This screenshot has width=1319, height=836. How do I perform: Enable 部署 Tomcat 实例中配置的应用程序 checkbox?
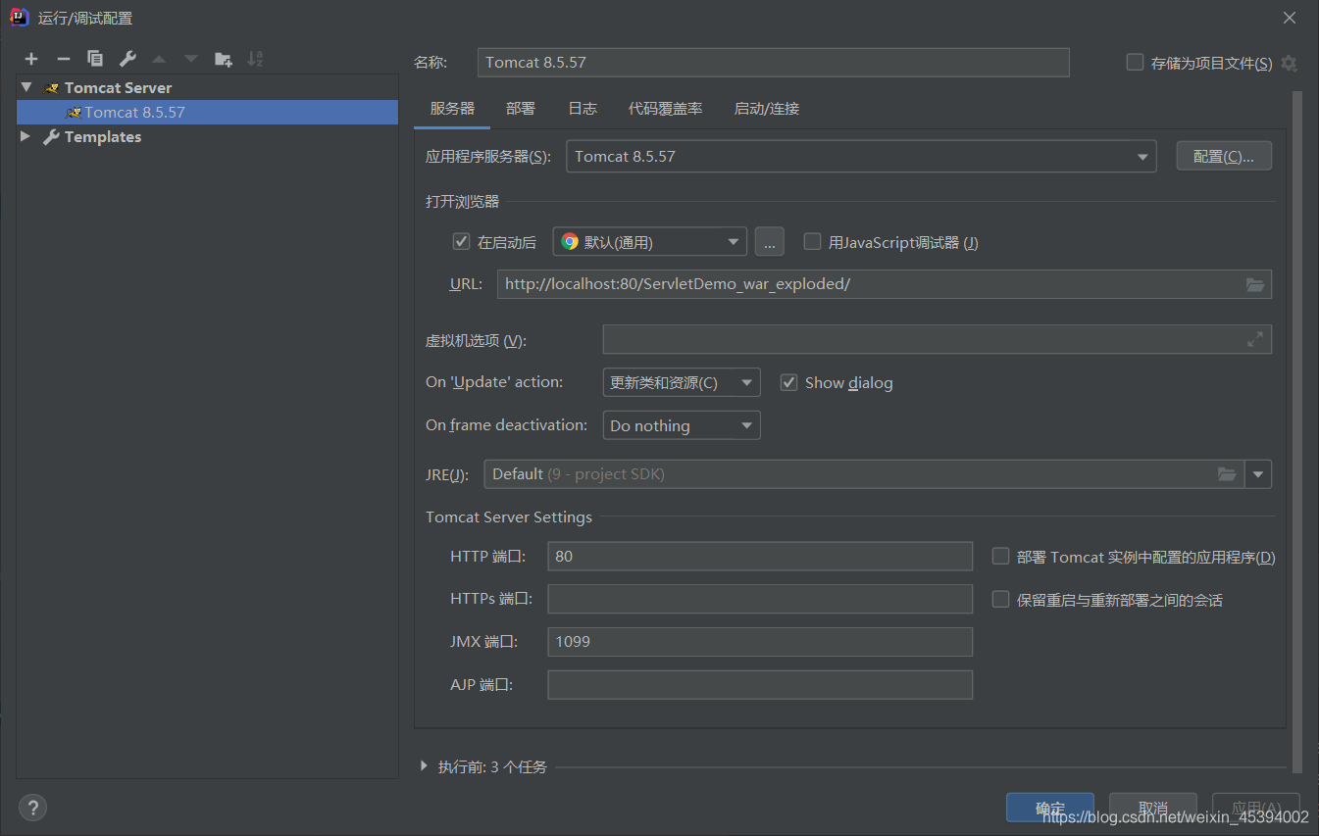1000,556
